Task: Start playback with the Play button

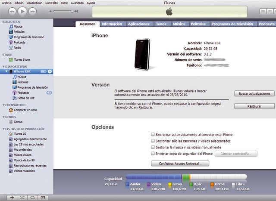Action: tap(22, 11)
